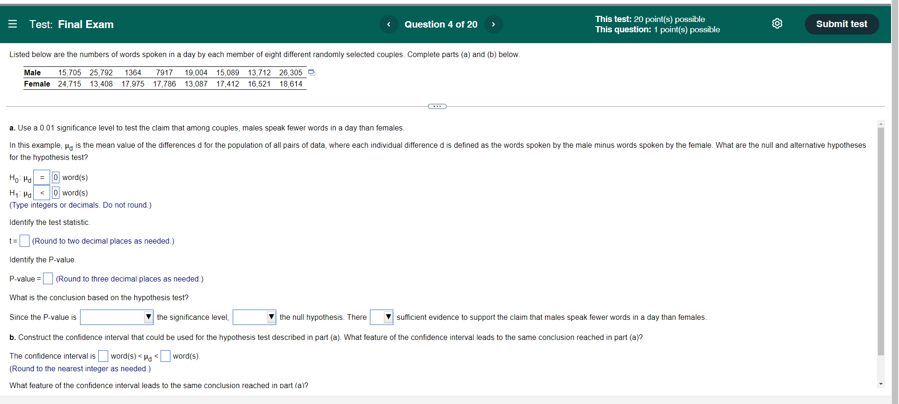Click the confidence interval lower bound box
The width and height of the screenshot is (899, 404).
click(103, 356)
